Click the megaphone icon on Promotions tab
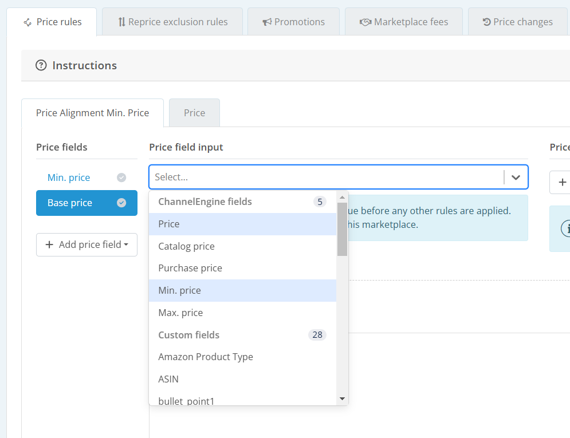 (x=267, y=22)
